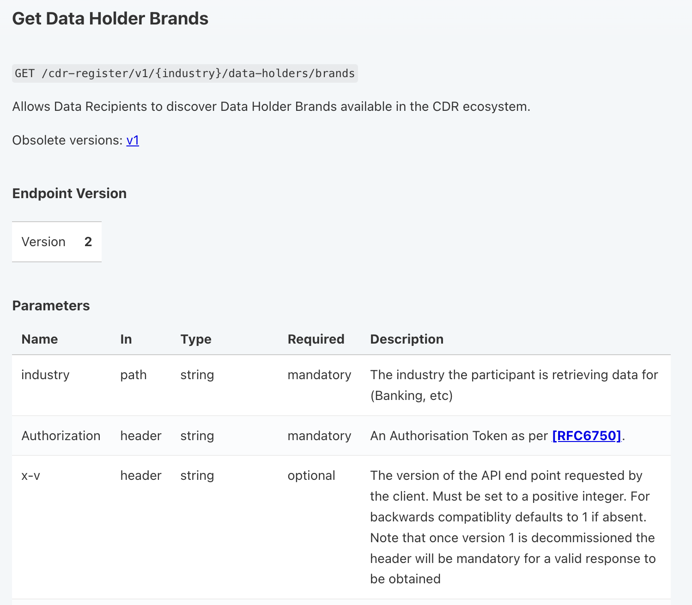Click the Description column header

407,339
